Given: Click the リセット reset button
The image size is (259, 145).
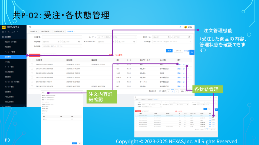Looking at the screenshot, I should [178, 51].
